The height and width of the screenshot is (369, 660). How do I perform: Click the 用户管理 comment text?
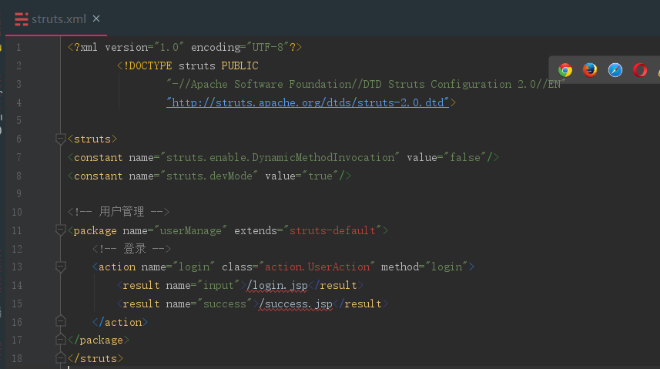[122, 211]
